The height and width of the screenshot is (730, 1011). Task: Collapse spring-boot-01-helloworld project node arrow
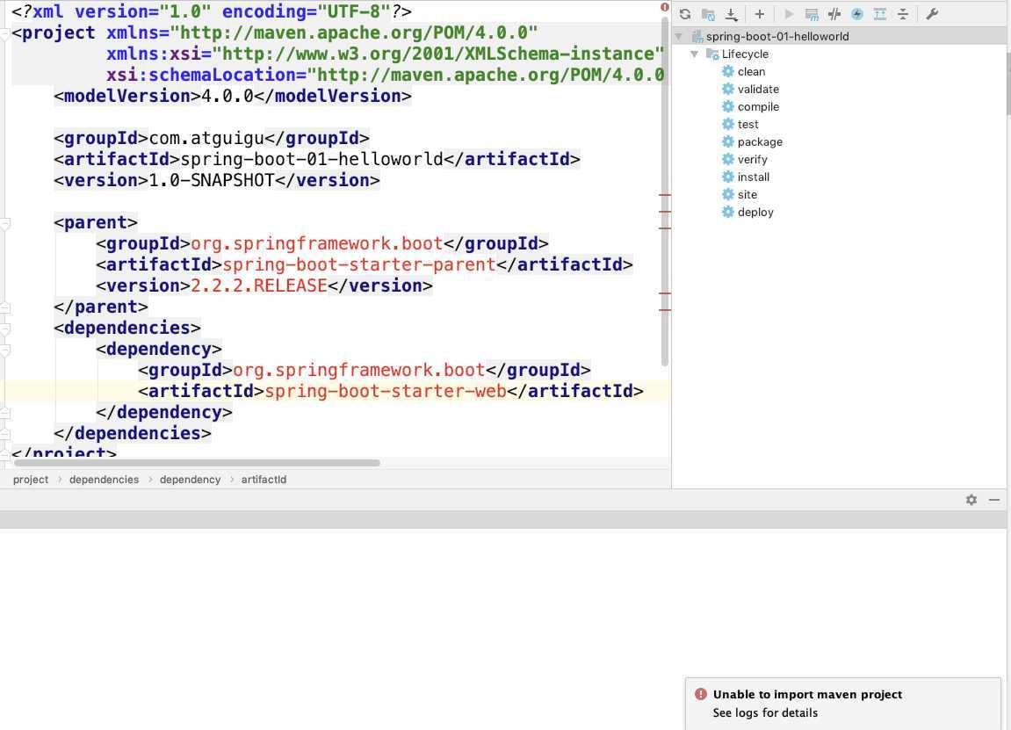678,37
